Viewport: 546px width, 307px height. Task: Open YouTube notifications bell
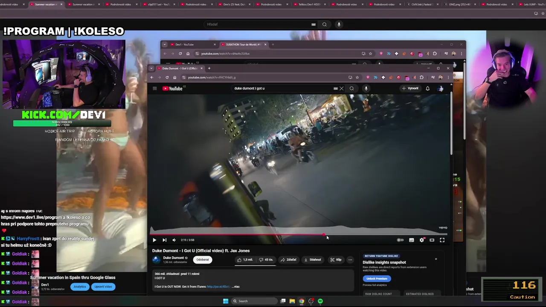[427, 88]
